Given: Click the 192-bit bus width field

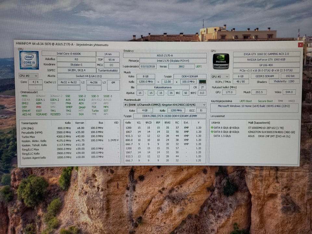Looking at the screenshot, I should click(x=290, y=76).
